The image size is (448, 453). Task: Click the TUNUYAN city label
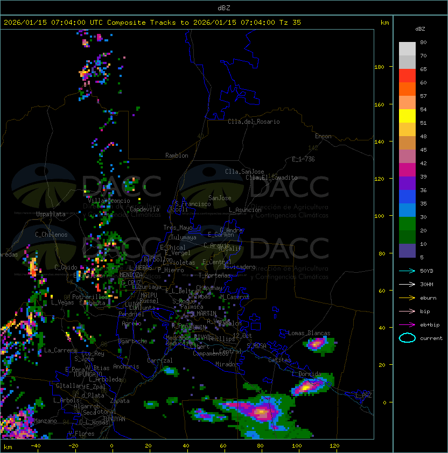point(114,419)
